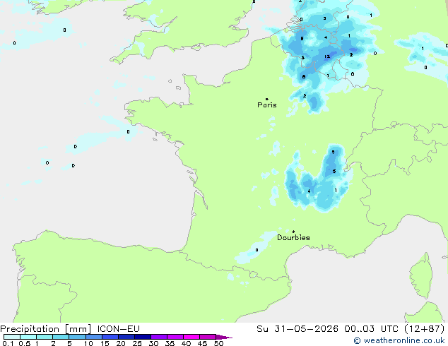Screen dimensions: 448x346
Task: Pick the 15–20 mm legend color swatch
Action: 110,337
